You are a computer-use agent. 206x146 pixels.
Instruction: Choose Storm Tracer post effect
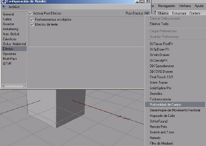click(158, 83)
